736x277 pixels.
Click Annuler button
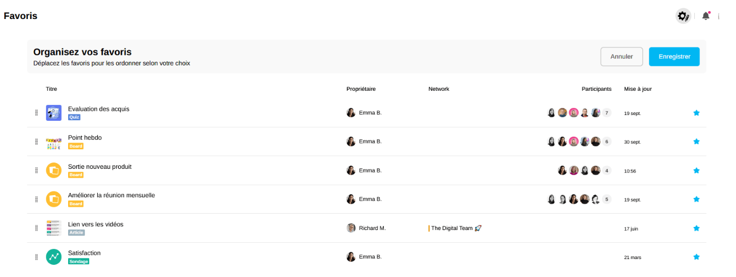coord(621,56)
